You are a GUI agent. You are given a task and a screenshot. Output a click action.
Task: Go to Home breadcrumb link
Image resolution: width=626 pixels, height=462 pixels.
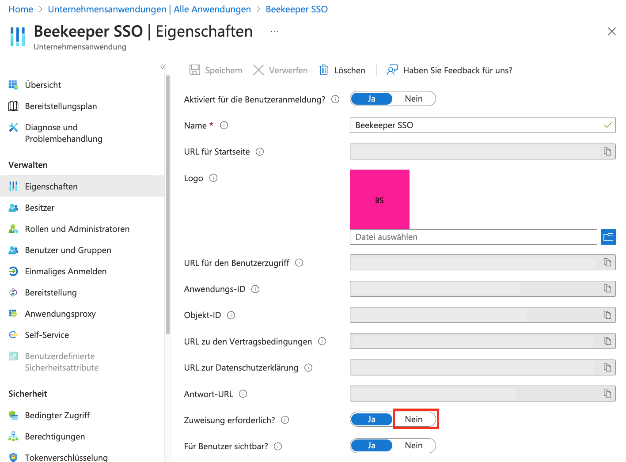[21, 9]
